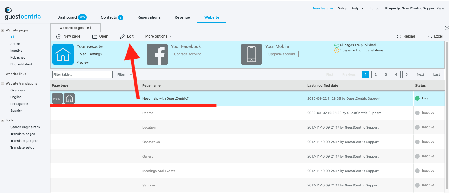Click the New features link
Screen dimensions: 449x193
[x=323, y=8]
